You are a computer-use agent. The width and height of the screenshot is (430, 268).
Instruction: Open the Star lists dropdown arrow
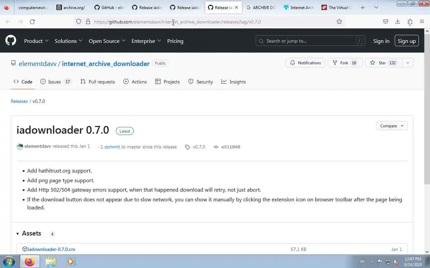[x=408, y=63]
